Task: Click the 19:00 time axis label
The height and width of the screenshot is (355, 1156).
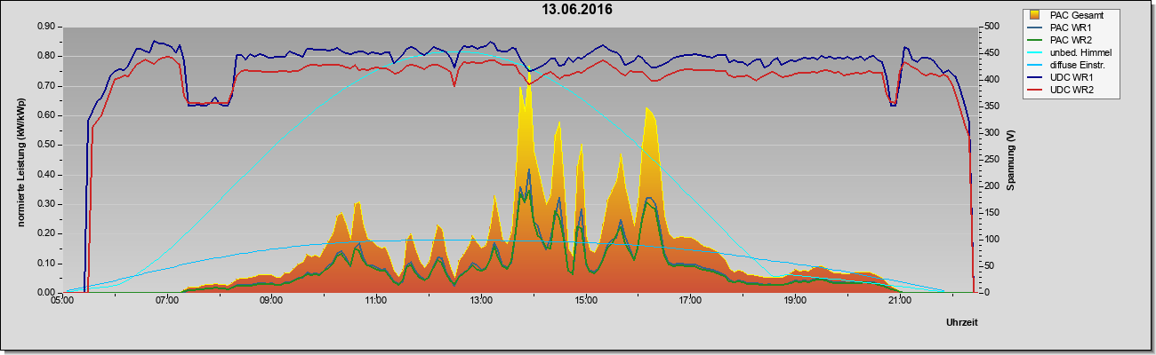Action: click(x=795, y=301)
